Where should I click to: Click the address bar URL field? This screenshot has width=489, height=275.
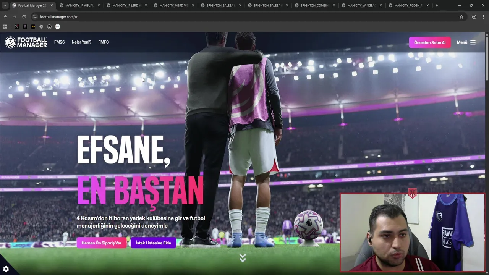coord(244,17)
